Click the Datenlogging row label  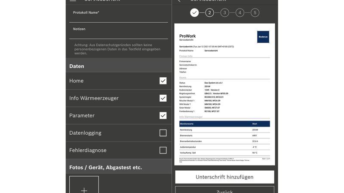(85, 133)
